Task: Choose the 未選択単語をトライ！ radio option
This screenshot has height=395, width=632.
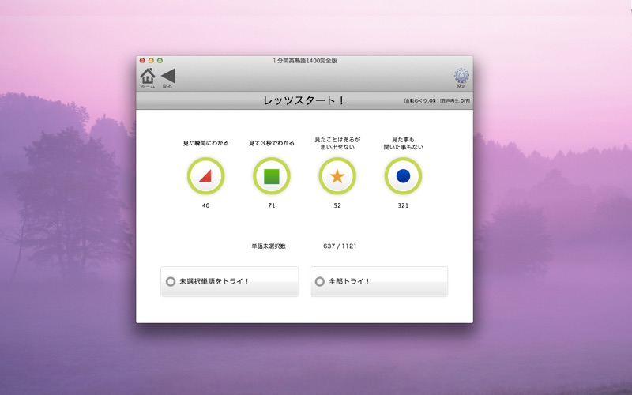Action: (230, 281)
